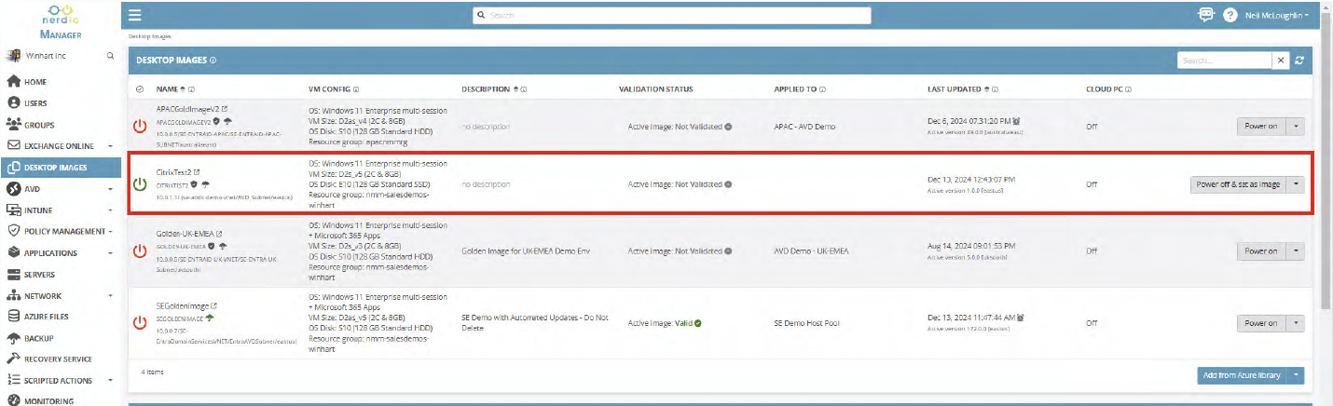Viewport: 1333px width, 406px height.
Task: Open the help question mark icon
Action: [x=1230, y=16]
